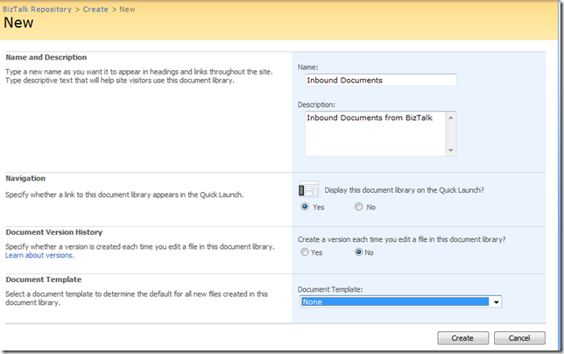
Task: Click the Description box scrollbar track
Action: tap(451, 133)
